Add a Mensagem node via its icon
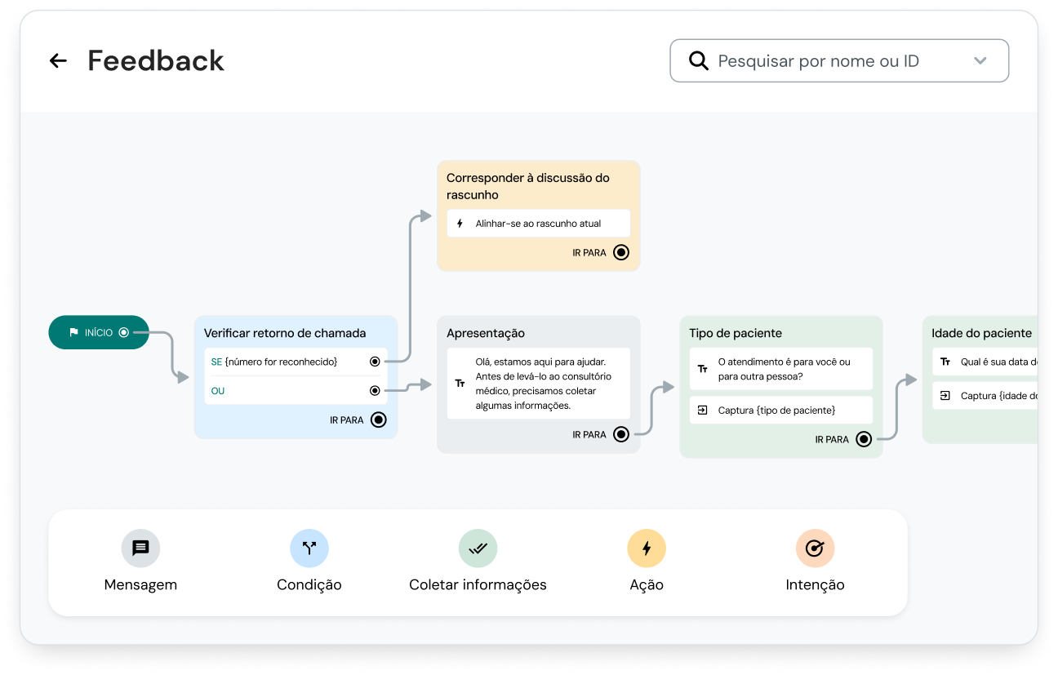 pos(140,548)
